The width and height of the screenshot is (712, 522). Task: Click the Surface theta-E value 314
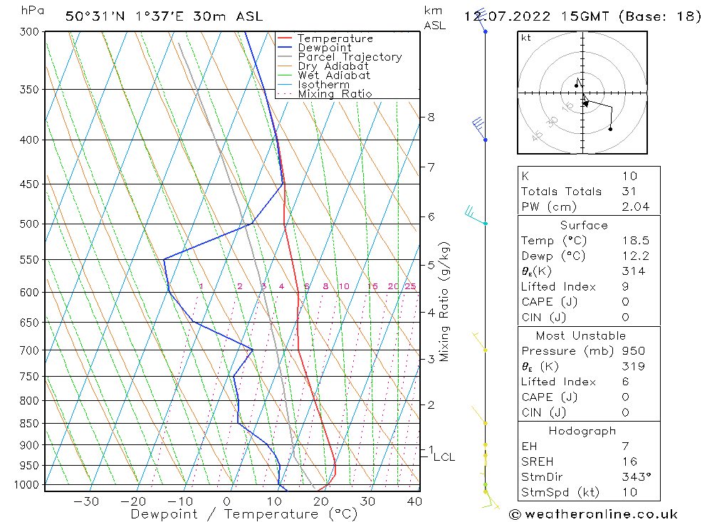tap(634, 271)
